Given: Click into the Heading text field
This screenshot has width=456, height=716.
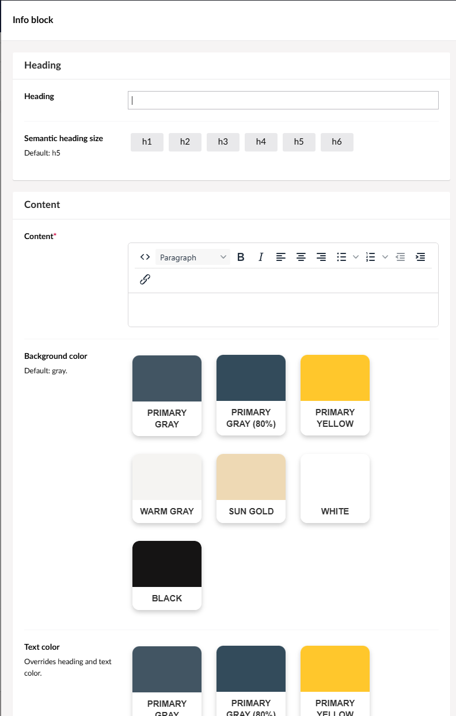Looking at the screenshot, I should 283,100.
